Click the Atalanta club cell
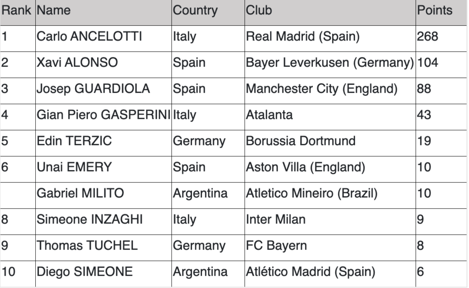Image resolution: width=469 pixels, height=288 pixels. click(x=330, y=117)
